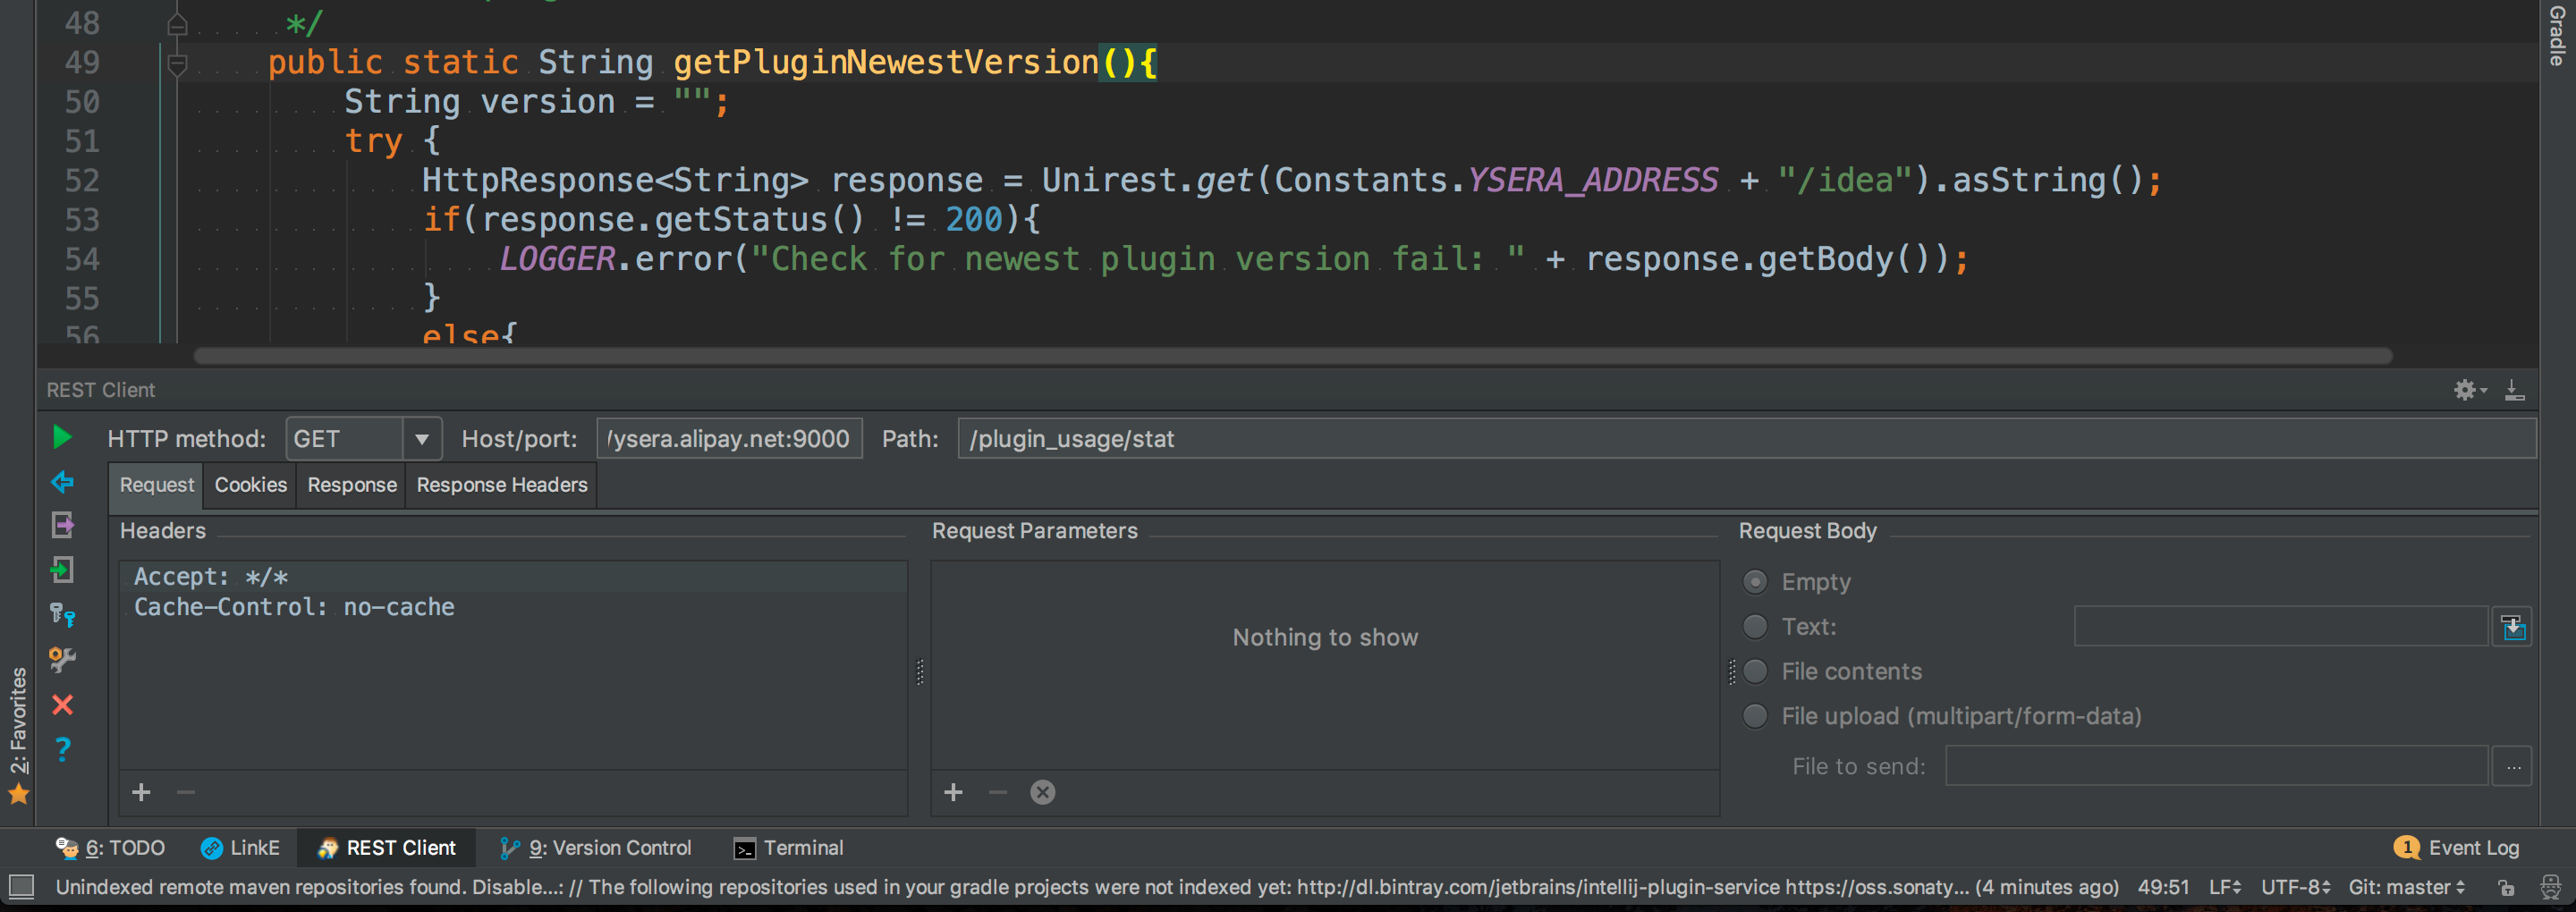Open replay recent requests blue arrow icon
The height and width of the screenshot is (912, 2576).
click(x=62, y=482)
